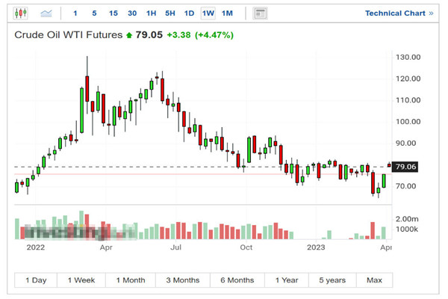Viewport: 448px width, 299px height.
Task: Click the green up arrow beside price
Action: point(129,35)
